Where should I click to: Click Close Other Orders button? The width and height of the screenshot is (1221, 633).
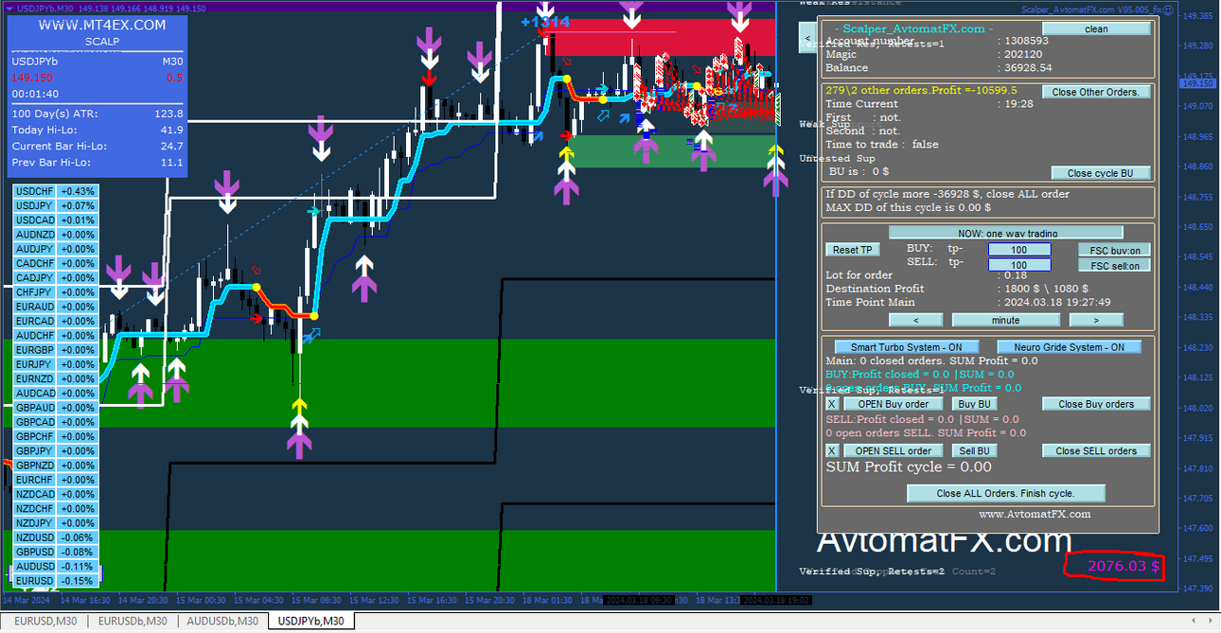pos(1097,92)
